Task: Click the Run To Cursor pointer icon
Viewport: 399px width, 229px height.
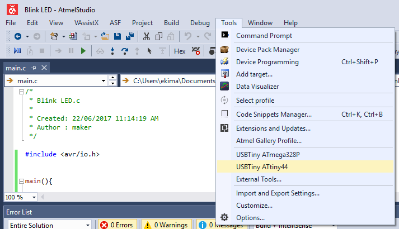Action: click(149, 51)
